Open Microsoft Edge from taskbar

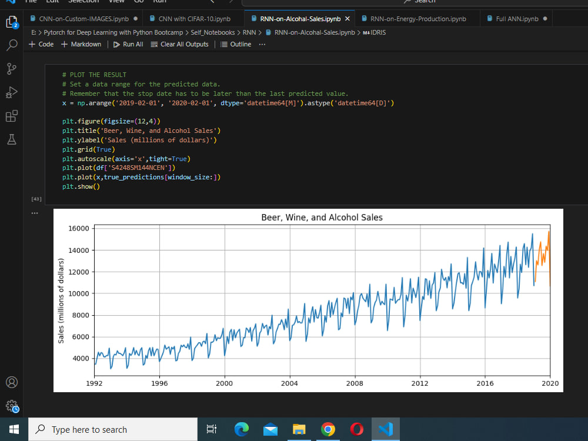pos(242,429)
